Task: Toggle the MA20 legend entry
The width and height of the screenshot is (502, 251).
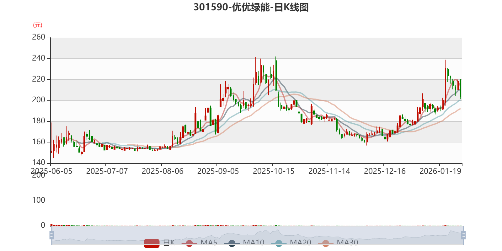Action: coord(291,243)
